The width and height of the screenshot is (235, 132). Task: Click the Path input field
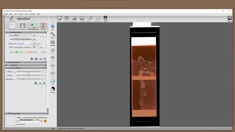[23, 39]
